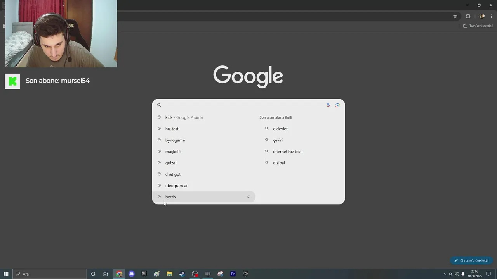Viewport: 497px width, 279px height.
Task: Switch to OBS Studio on the taskbar
Action: pyautogui.click(x=195, y=274)
